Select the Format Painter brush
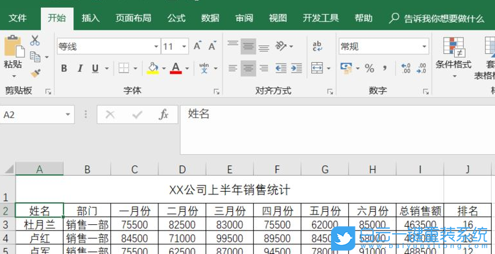495x254 pixels. [35, 73]
